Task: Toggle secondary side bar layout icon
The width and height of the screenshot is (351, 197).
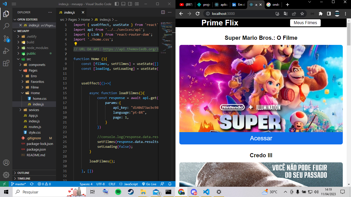Action: (130, 4)
